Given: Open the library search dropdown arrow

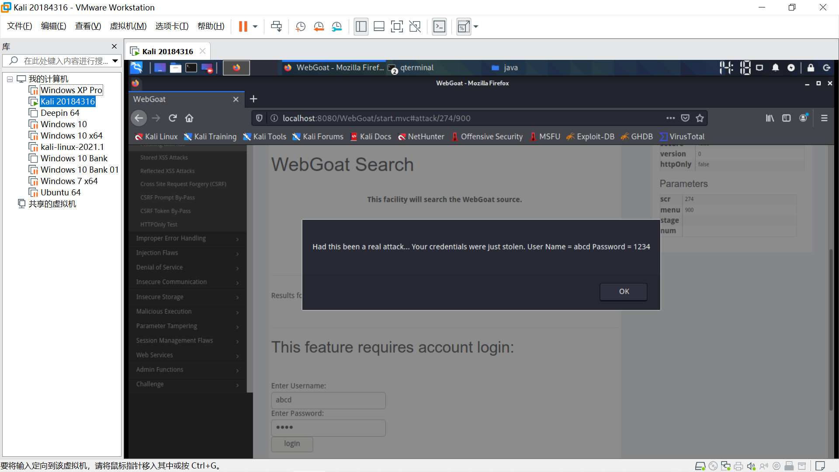Looking at the screenshot, I should (x=115, y=61).
